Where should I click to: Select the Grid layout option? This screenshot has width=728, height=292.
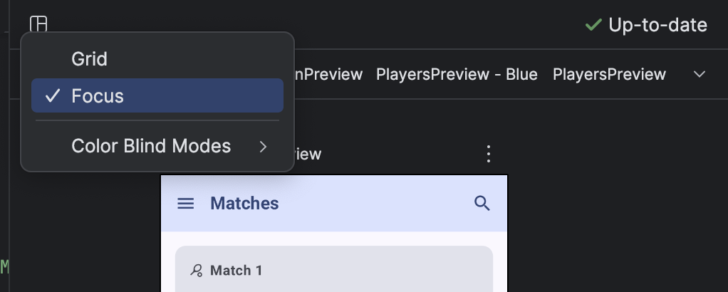pyautogui.click(x=89, y=59)
